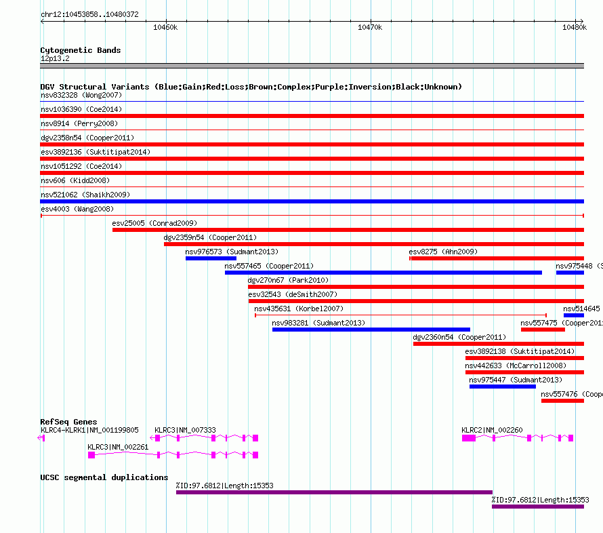The width and height of the screenshot is (603, 533).
Task: Click the nsv832328 (Wong2007) variant label
Action: click(x=81, y=95)
